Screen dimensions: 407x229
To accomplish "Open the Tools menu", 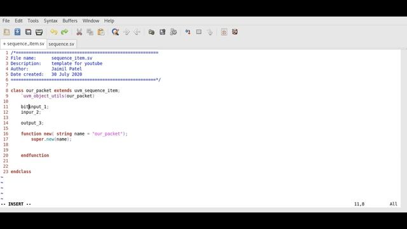I will point(33,21).
